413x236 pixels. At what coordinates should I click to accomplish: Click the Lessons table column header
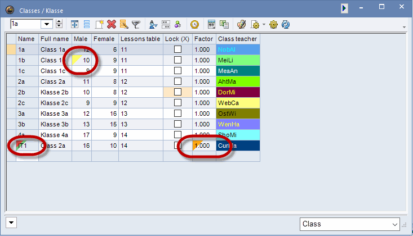pyautogui.click(x=141, y=39)
